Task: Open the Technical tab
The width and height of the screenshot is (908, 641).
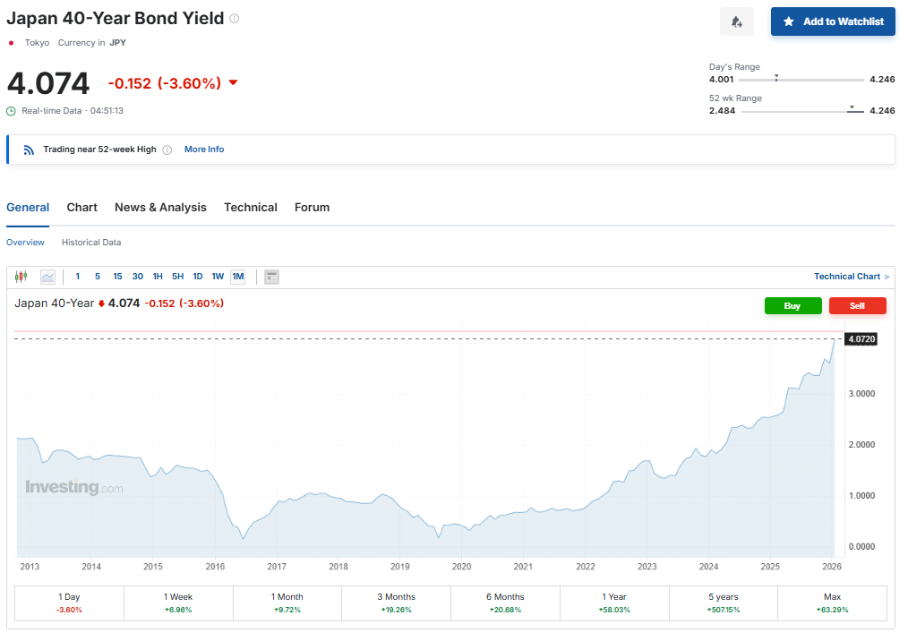Action: click(250, 208)
